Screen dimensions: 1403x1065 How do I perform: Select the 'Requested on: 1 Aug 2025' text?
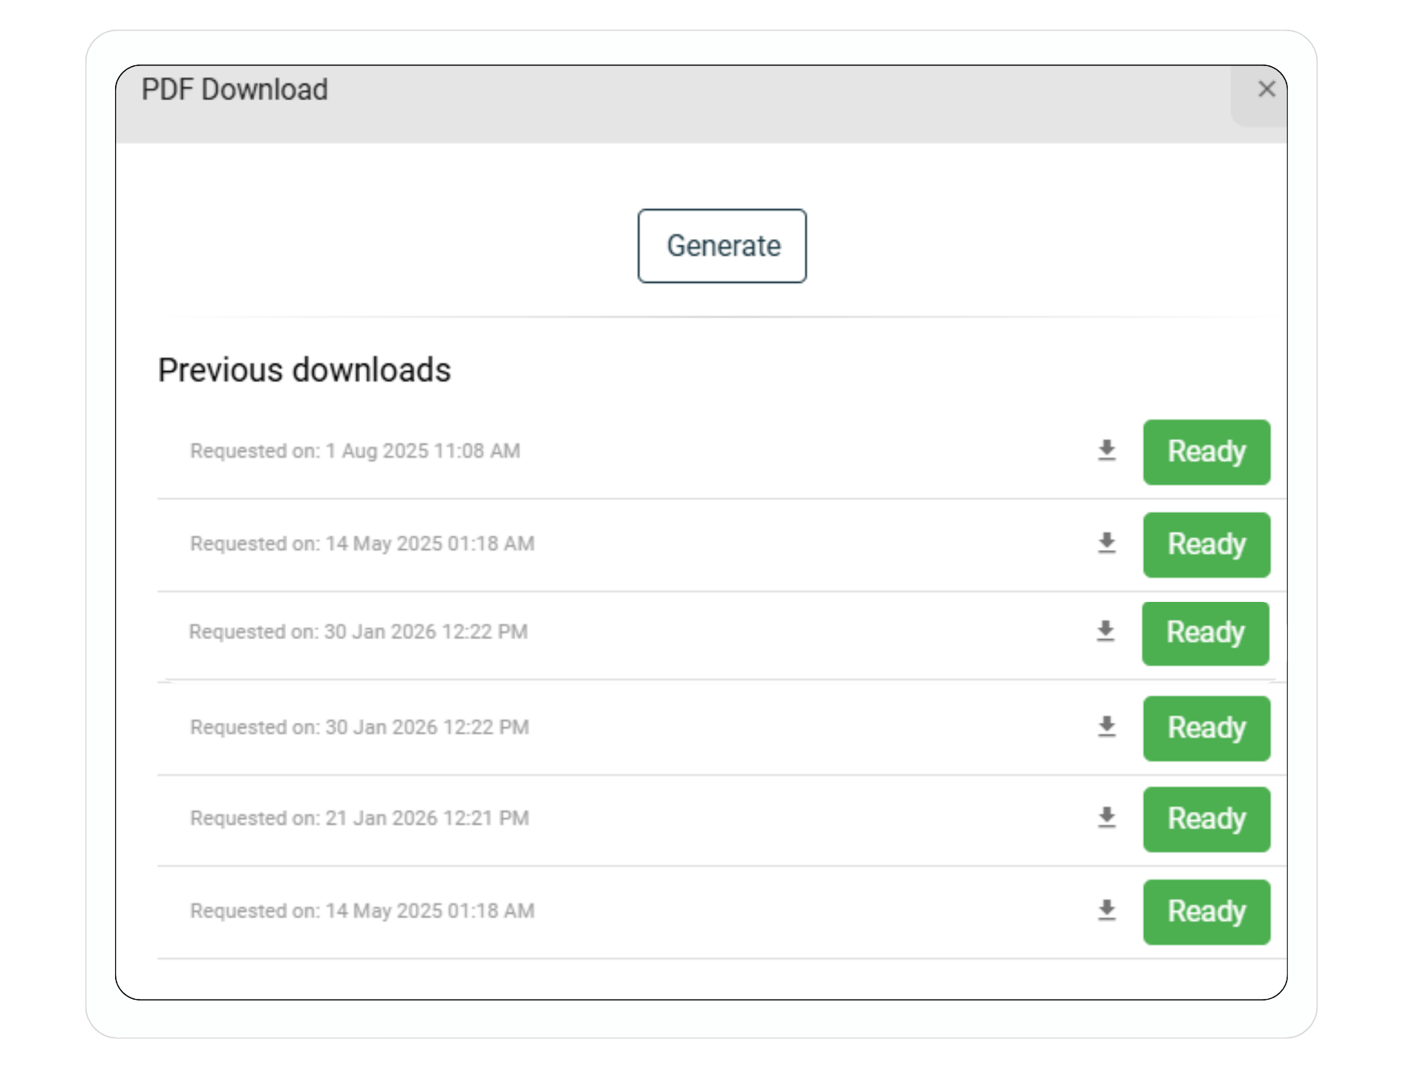(355, 451)
